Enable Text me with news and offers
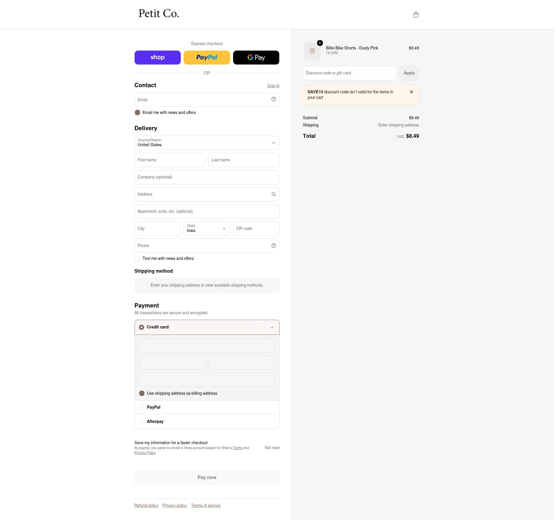 137,258
